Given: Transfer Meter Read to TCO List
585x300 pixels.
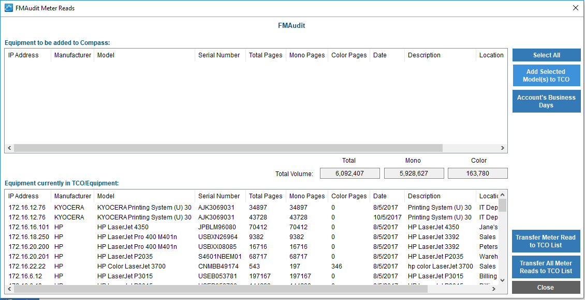Looking at the screenshot, I should [x=547, y=241].
